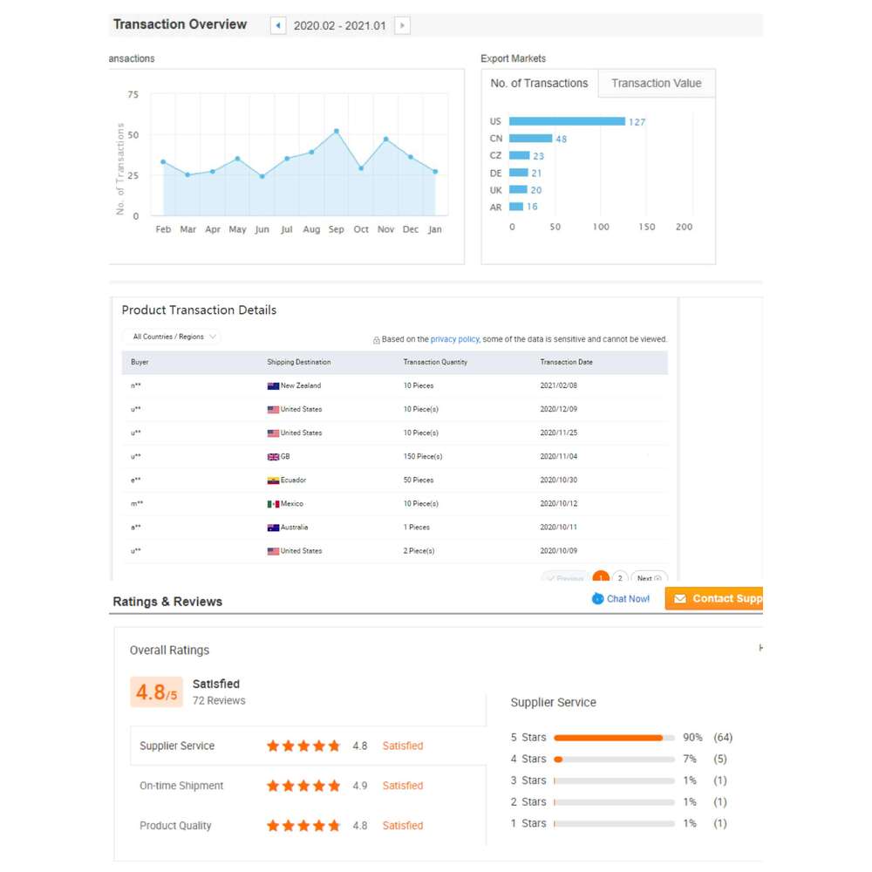Image resolution: width=872 pixels, height=872 pixels.
Task: Click the previous period arrow beside the date range
Action: click(278, 25)
